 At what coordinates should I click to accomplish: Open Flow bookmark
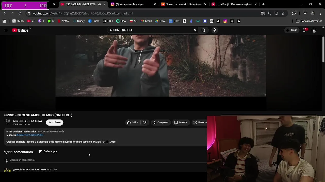pos(121,21)
